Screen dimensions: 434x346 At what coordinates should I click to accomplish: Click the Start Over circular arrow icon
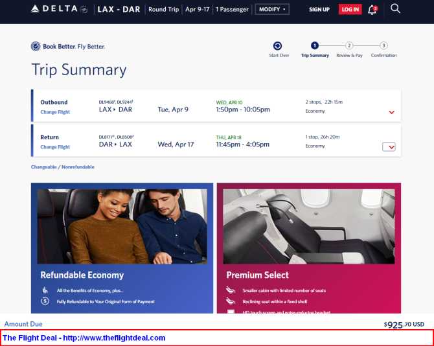(x=277, y=45)
